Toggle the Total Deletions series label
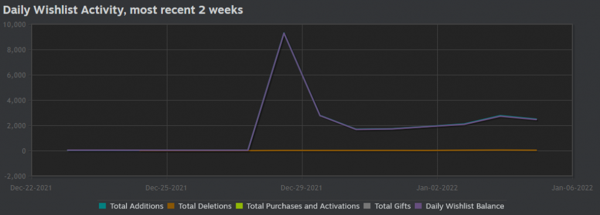600x215 pixels. click(x=204, y=206)
